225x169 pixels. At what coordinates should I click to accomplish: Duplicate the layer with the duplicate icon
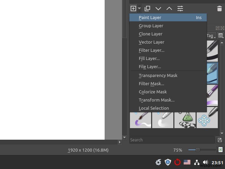147,9
